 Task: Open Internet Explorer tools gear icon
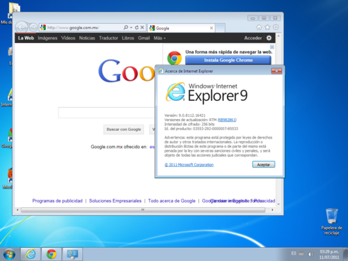(276, 27)
